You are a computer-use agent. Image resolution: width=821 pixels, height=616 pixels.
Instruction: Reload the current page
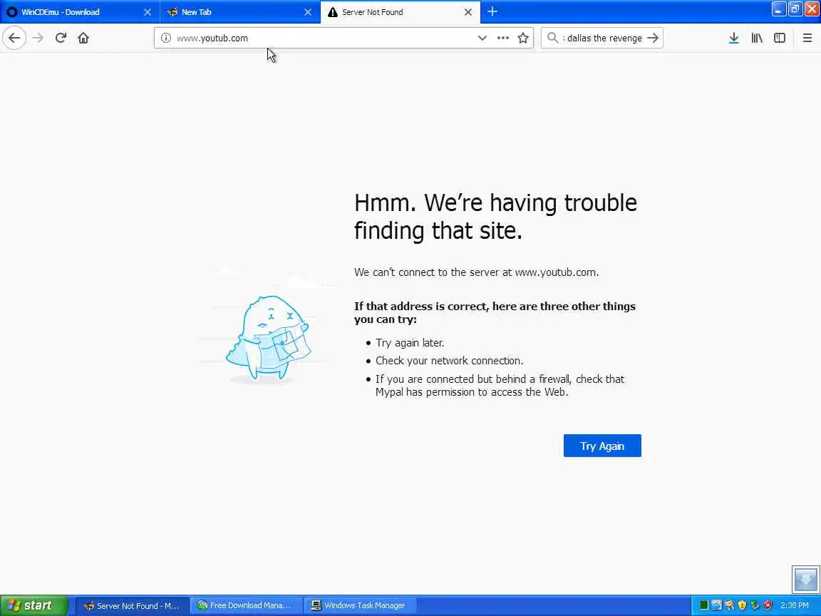pyautogui.click(x=61, y=38)
